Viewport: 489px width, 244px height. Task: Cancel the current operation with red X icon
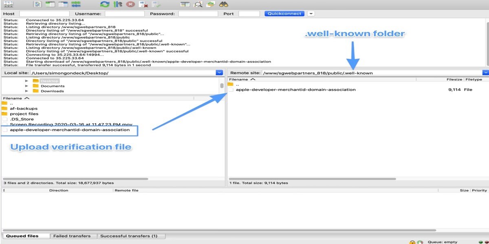(x=130, y=4)
